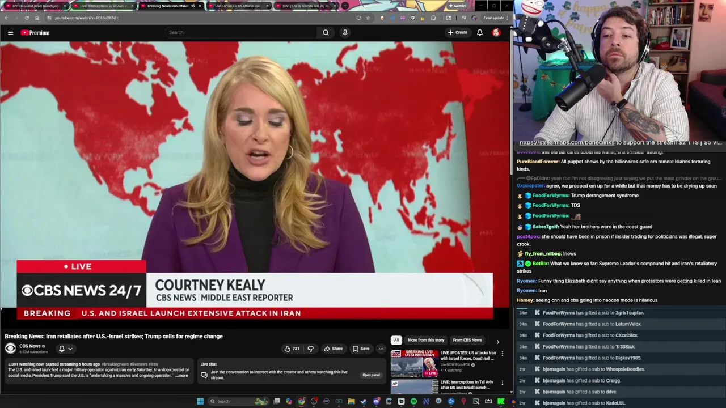Reload the page with the refresh icon

(27, 18)
